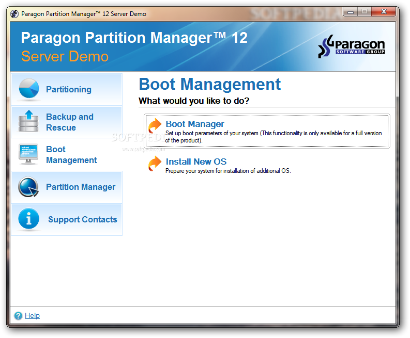Click the Paragon Software Group logo
Viewport: 410px width, 338px height.
coord(351,46)
